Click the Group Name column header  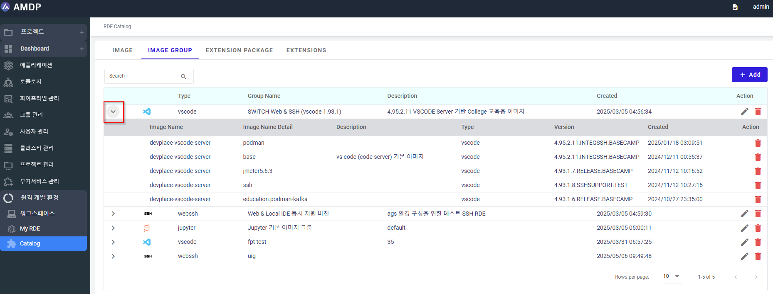pyautogui.click(x=264, y=96)
